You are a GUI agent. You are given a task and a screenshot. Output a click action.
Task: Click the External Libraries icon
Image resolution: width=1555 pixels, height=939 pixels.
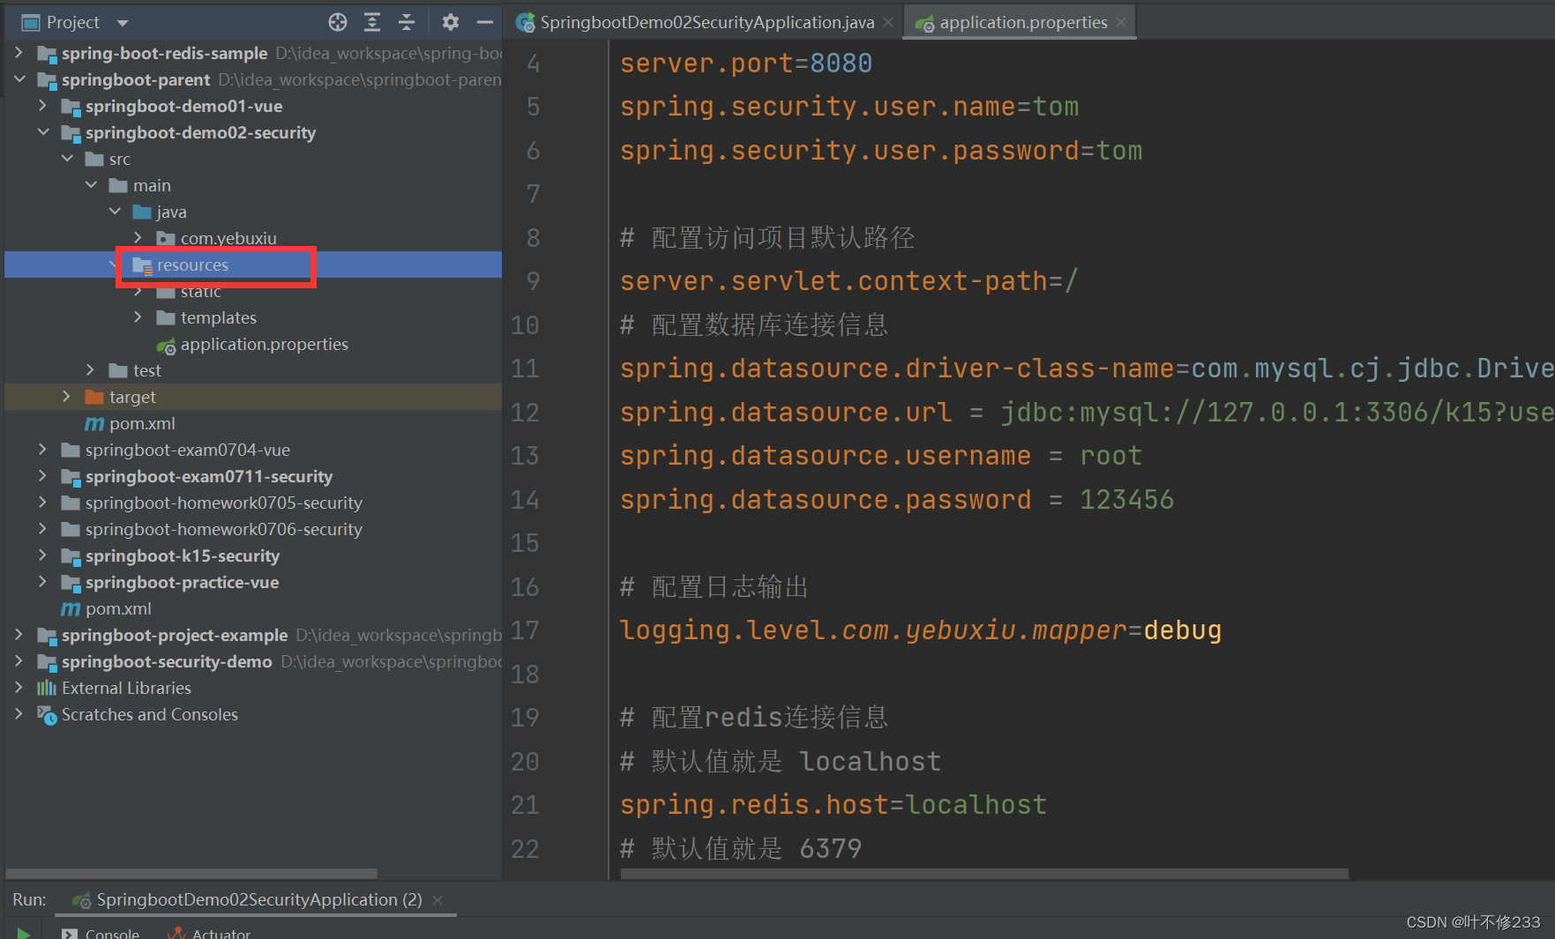click(x=47, y=688)
